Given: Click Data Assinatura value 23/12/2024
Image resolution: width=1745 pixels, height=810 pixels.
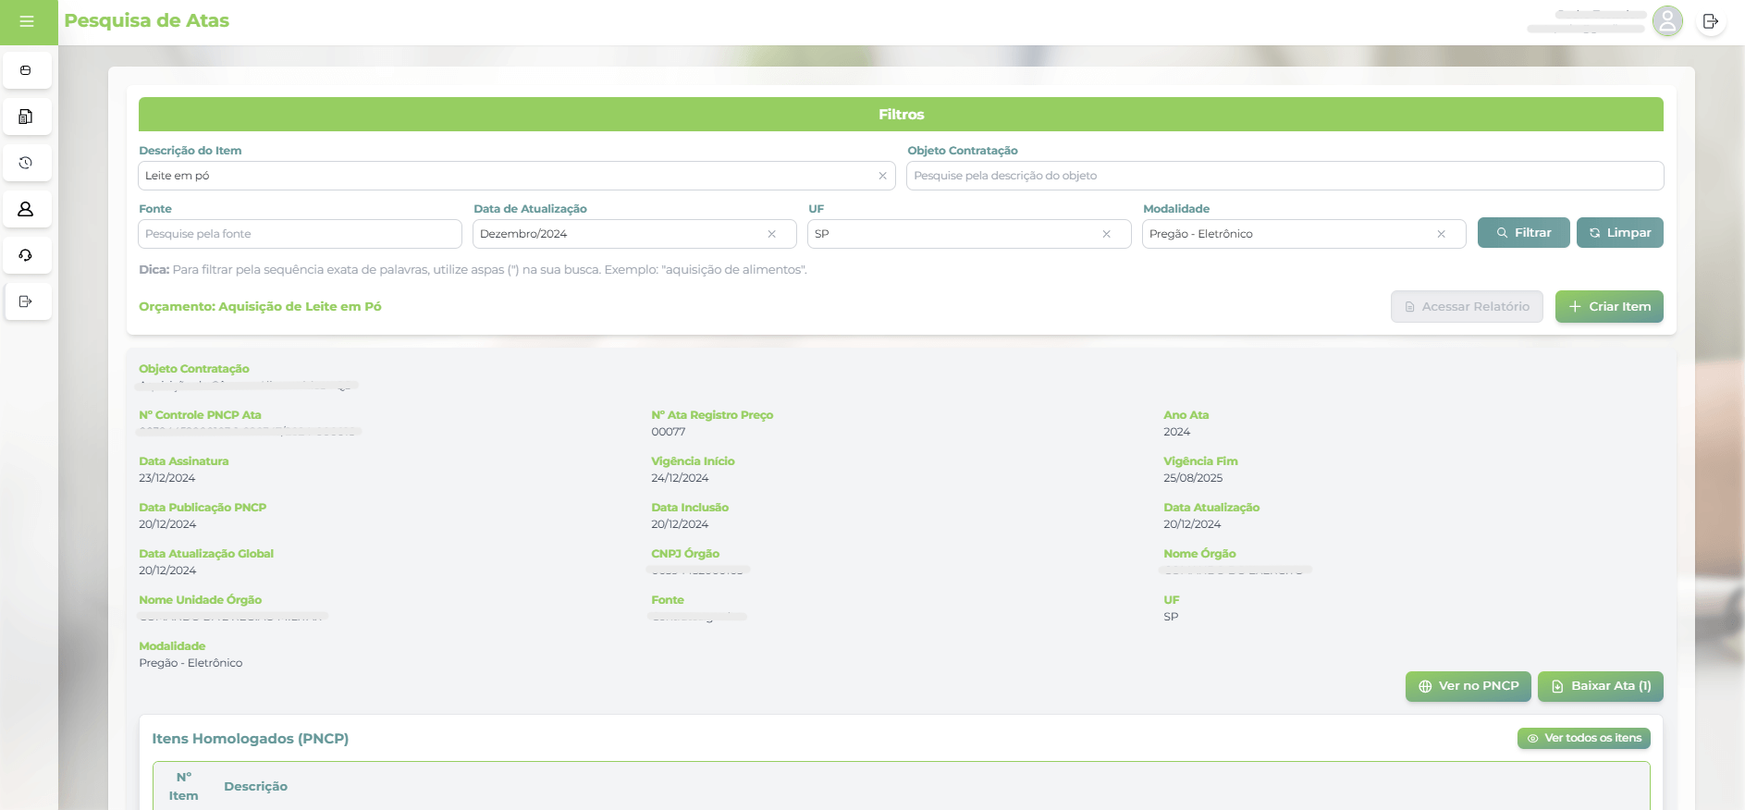Looking at the screenshot, I should click(x=167, y=478).
